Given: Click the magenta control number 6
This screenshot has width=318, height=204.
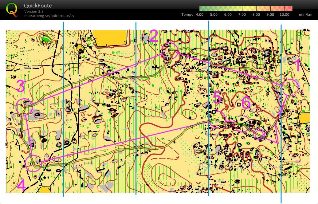Looking at the screenshot, I should 246,102.
